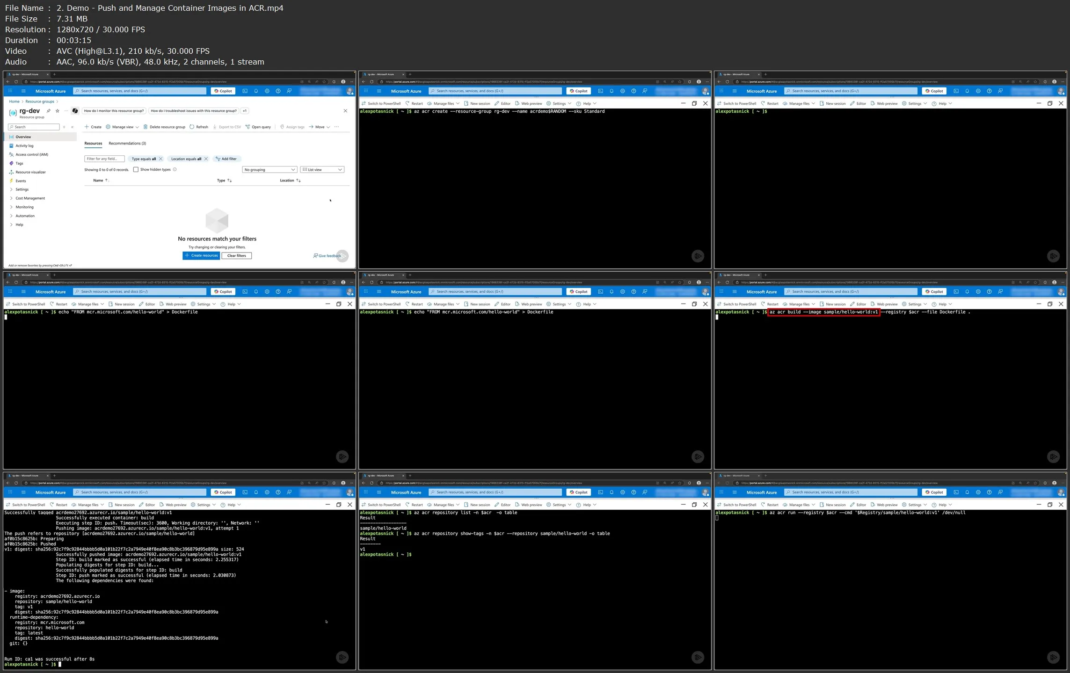Image resolution: width=1070 pixels, height=673 pixels.
Task: Click Create in the rg-dev command bar
Action: coord(93,127)
